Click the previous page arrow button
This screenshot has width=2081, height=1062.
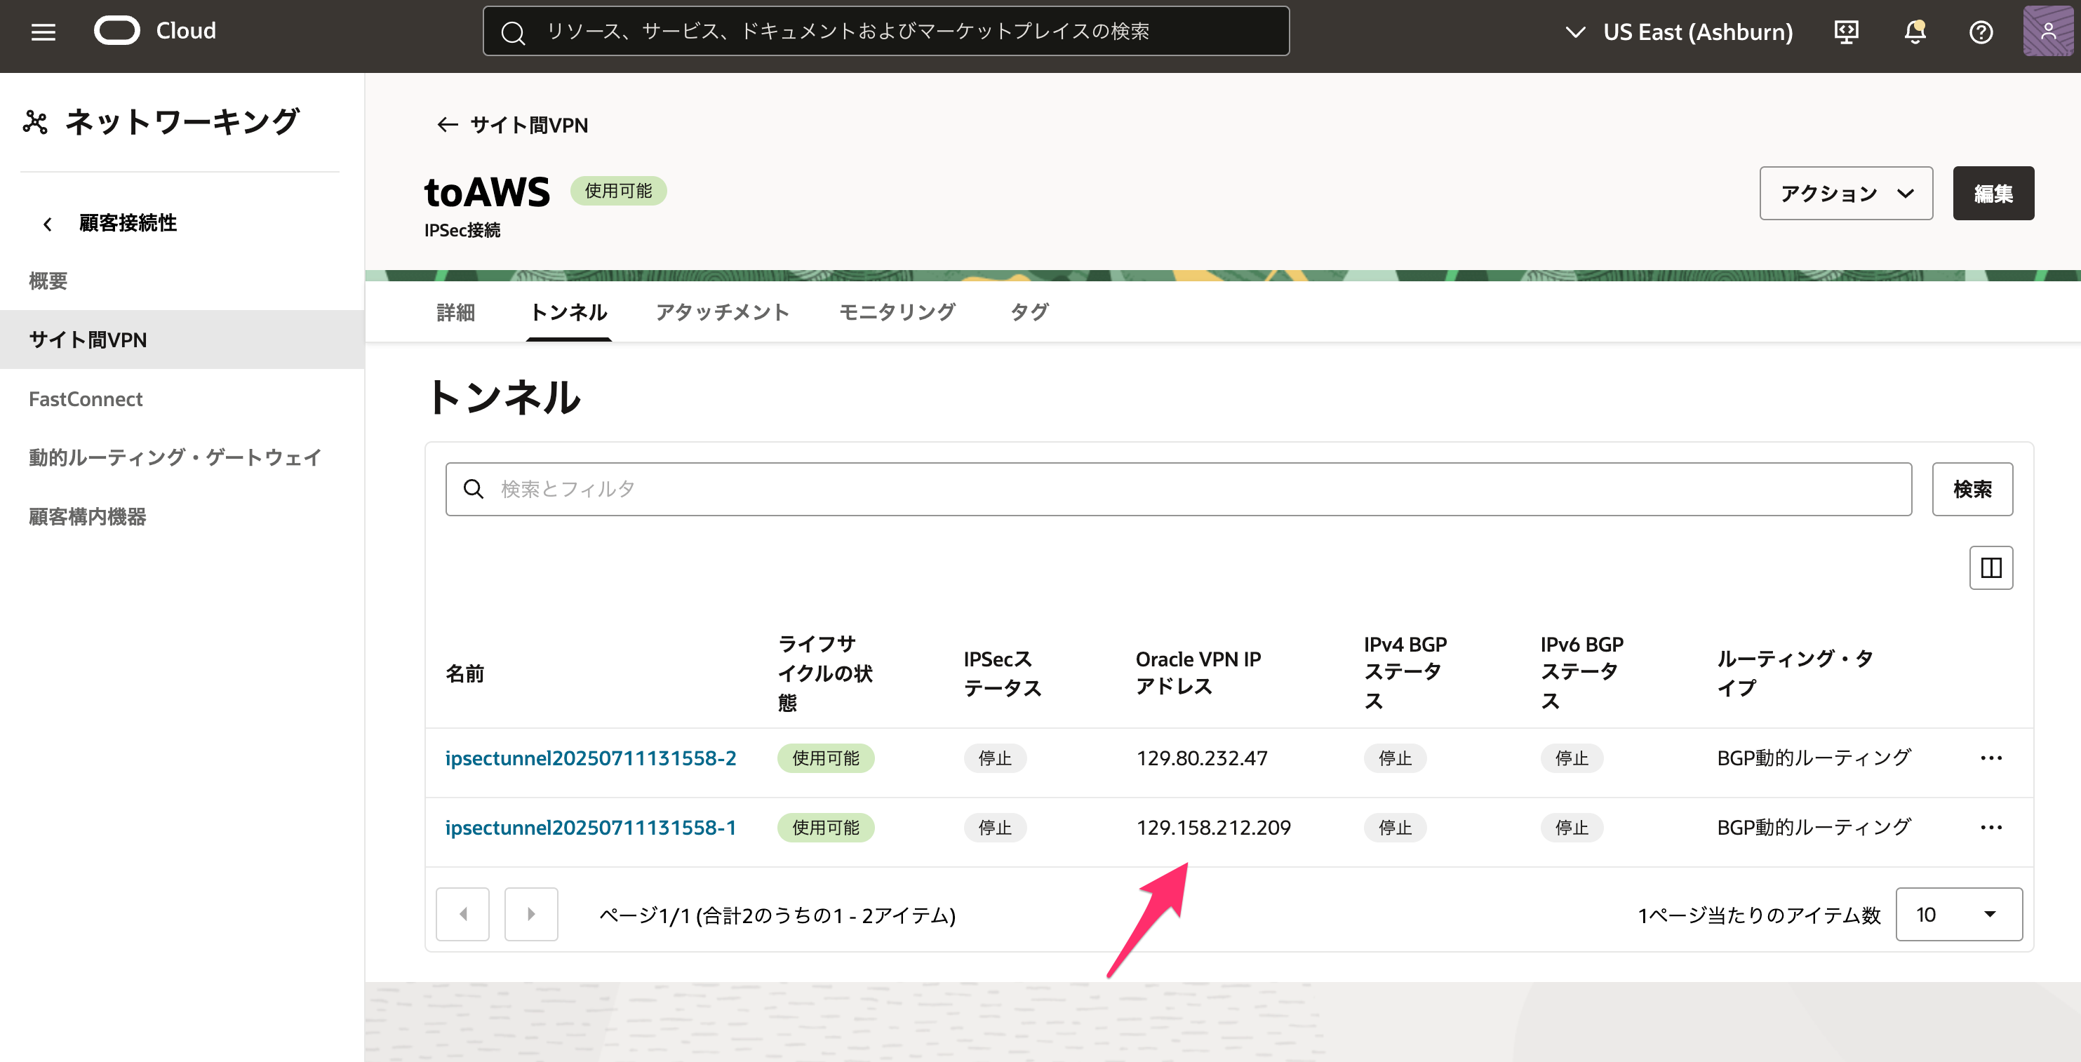point(463,914)
